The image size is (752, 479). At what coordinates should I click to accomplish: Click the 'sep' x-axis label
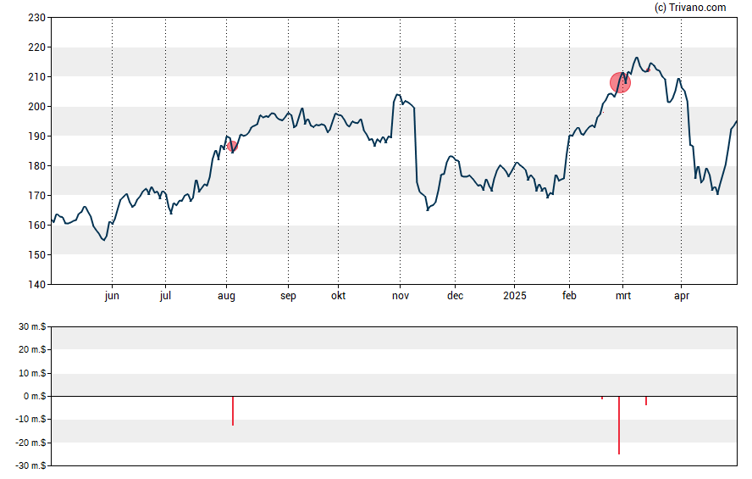tap(288, 296)
